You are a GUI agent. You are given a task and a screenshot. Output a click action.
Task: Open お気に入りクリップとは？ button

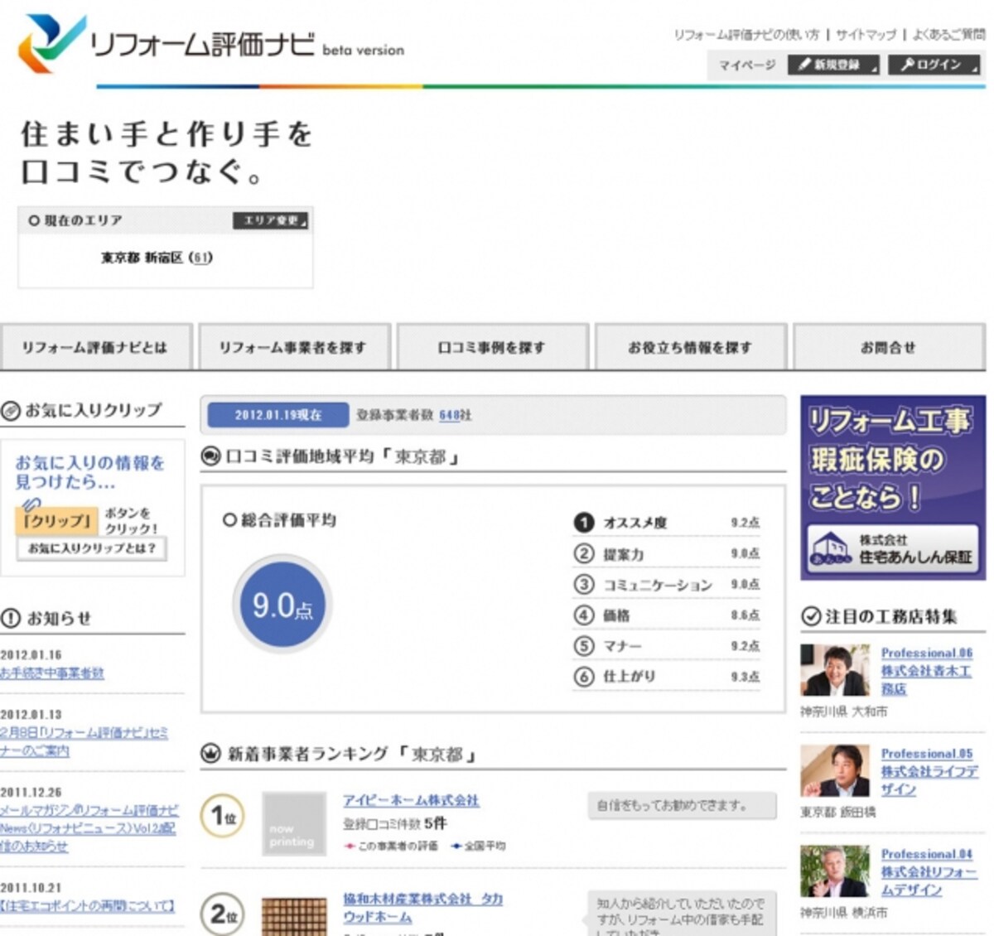(91, 548)
